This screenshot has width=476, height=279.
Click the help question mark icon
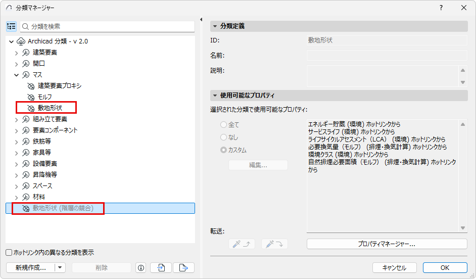pos(441,8)
